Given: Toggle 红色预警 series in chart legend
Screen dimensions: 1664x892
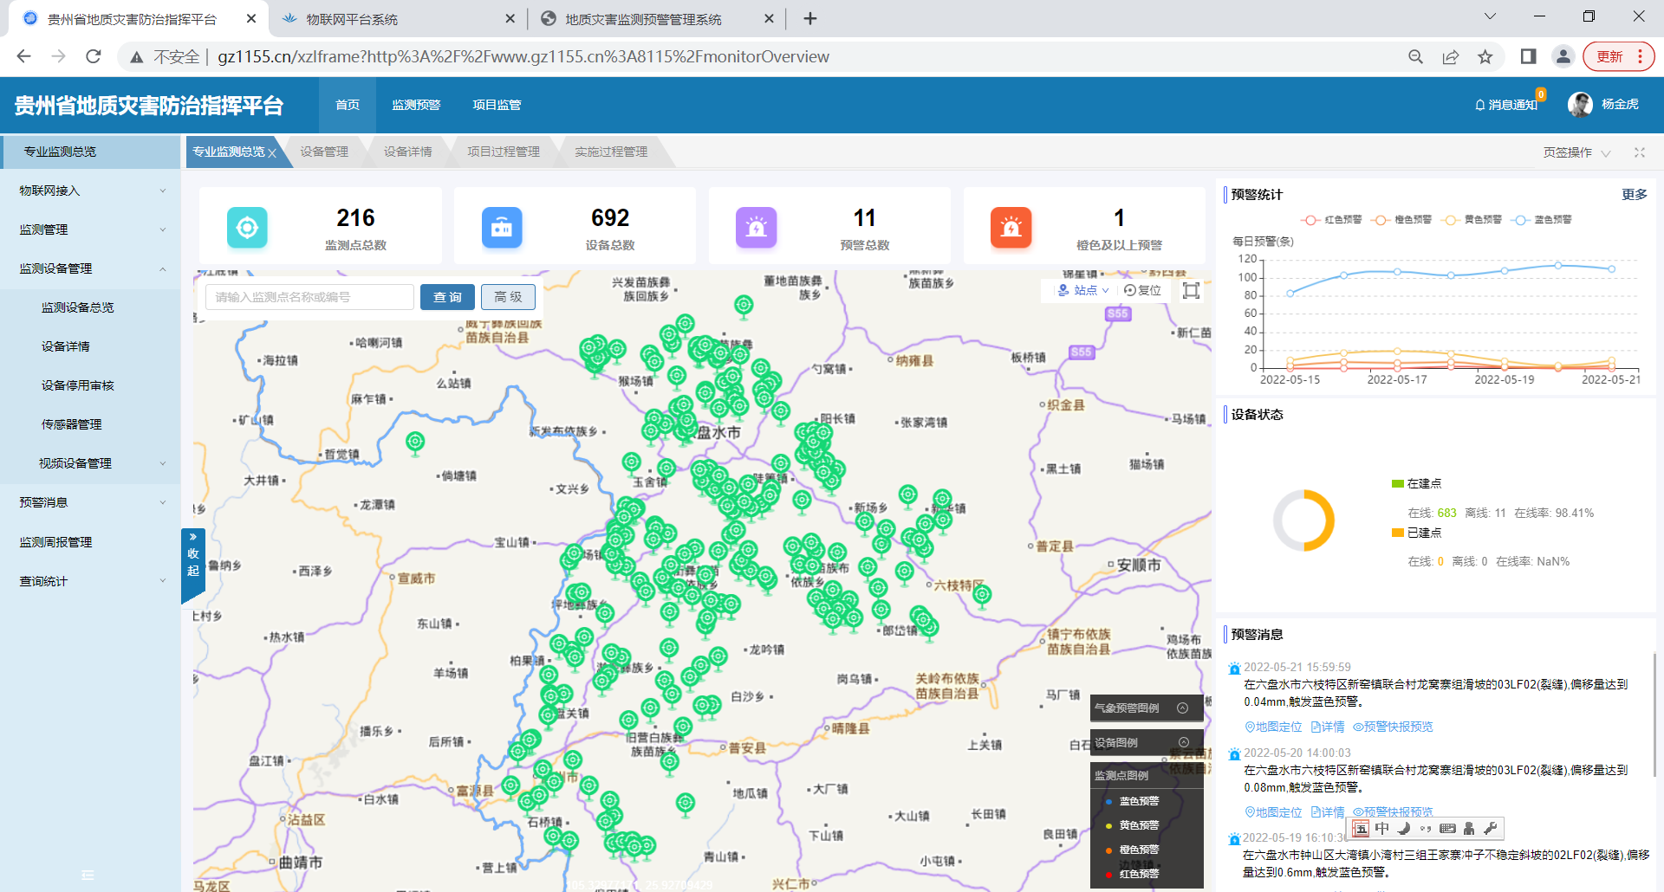Looking at the screenshot, I should (1332, 220).
